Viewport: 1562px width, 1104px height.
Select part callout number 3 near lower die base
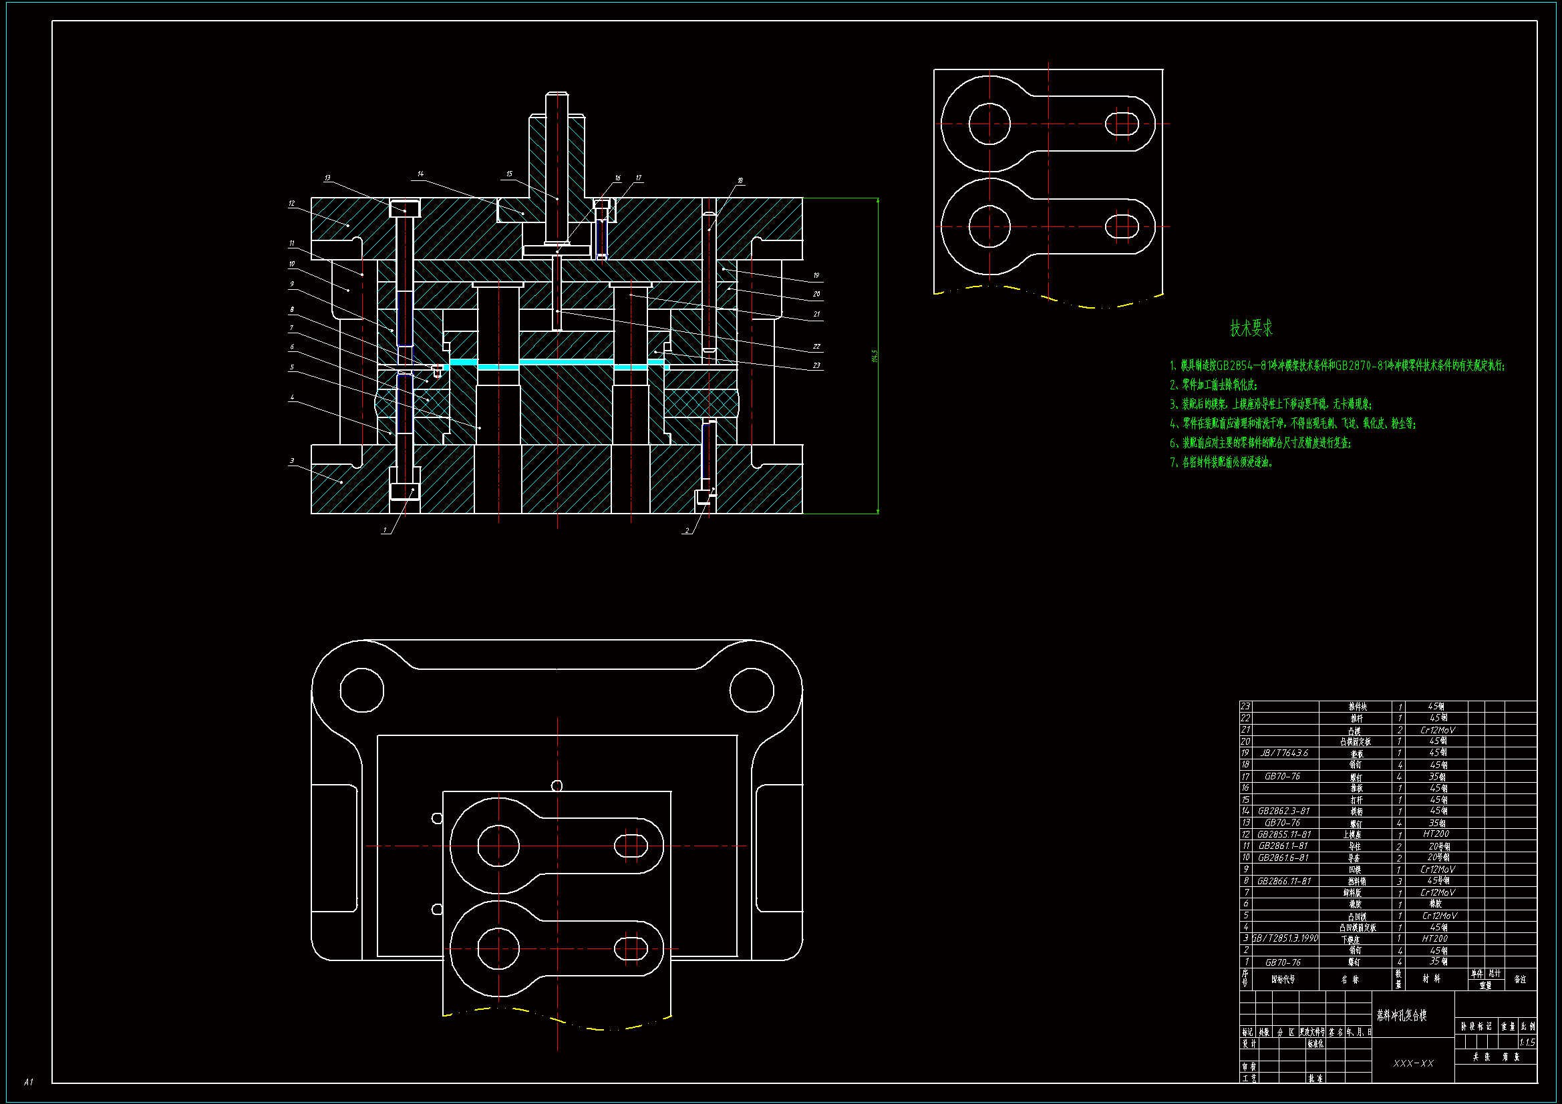pyautogui.click(x=293, y=462)
